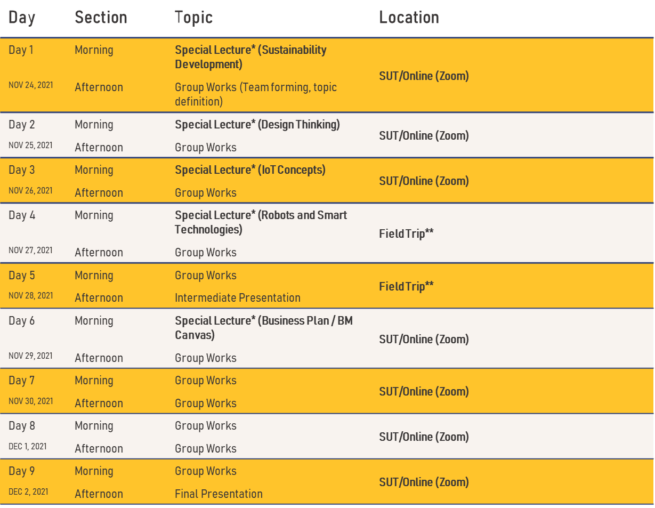Click the Intermediate Presentation topic
Screen dimensions: 655x508
237,298
